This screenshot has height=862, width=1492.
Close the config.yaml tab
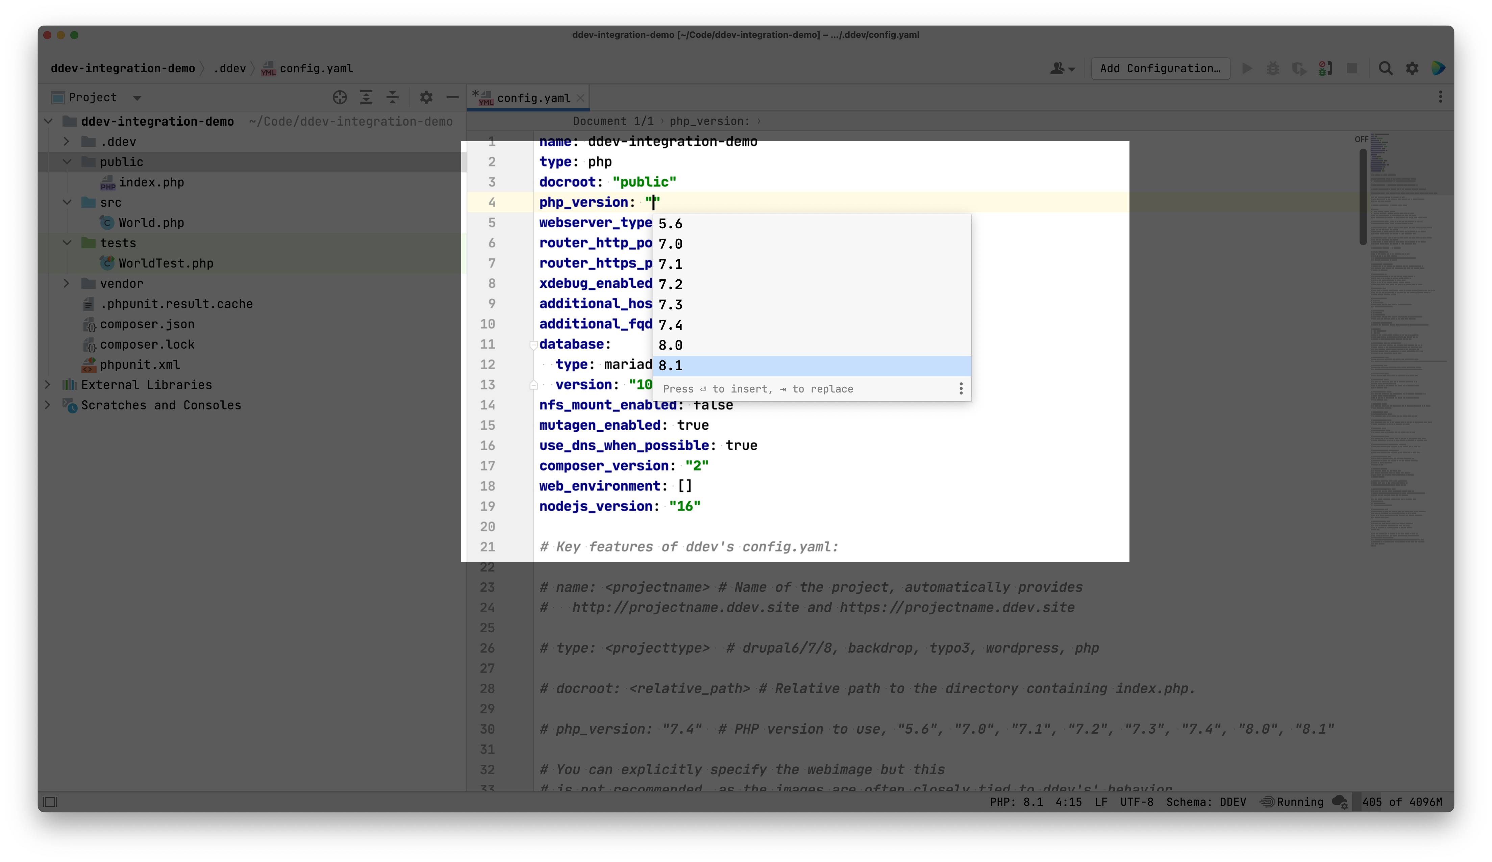tap(581, 98)
